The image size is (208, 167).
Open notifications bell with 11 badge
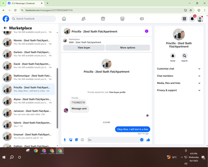(x=192, y=19)
